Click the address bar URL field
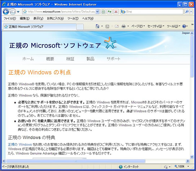 pos(61,12)
